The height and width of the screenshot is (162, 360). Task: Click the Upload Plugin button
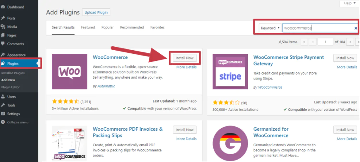click(96, 12)
